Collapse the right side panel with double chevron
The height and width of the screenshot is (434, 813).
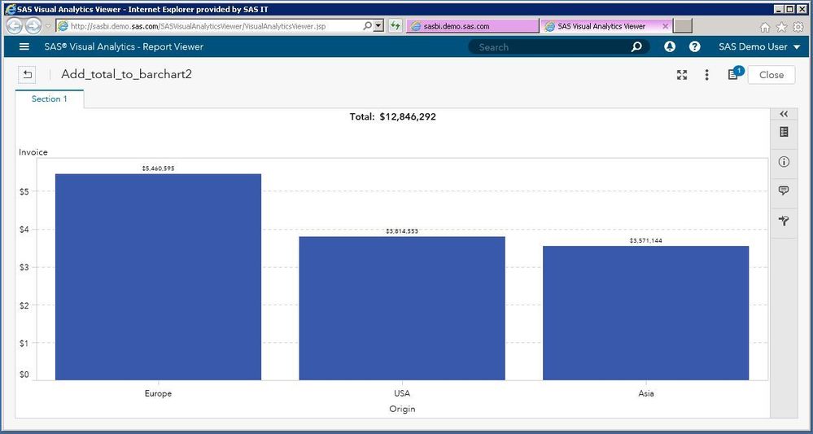tap(784, 114)
